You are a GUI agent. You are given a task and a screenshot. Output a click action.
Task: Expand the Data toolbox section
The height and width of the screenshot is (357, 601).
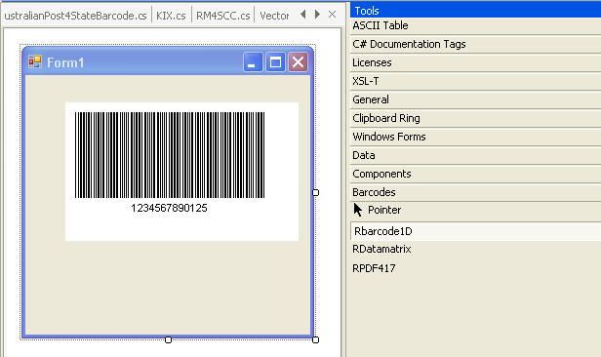475,155
